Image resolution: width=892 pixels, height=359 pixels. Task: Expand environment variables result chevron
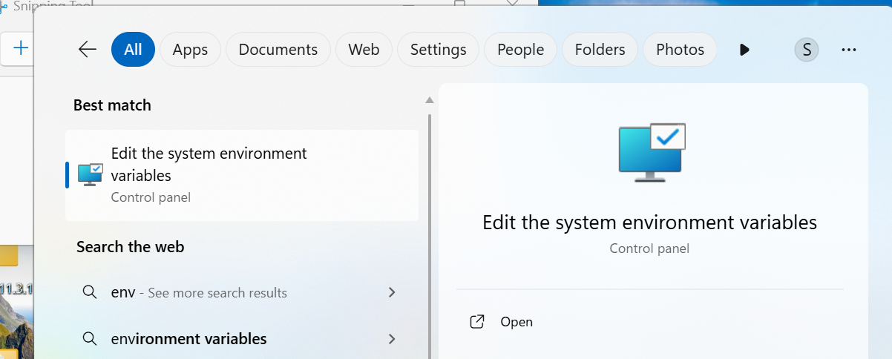[392, 339]
